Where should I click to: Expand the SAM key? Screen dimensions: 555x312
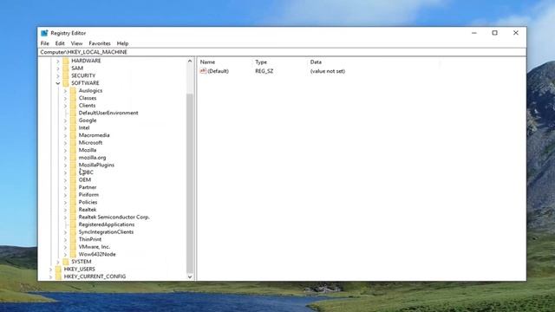pos(58,68)
